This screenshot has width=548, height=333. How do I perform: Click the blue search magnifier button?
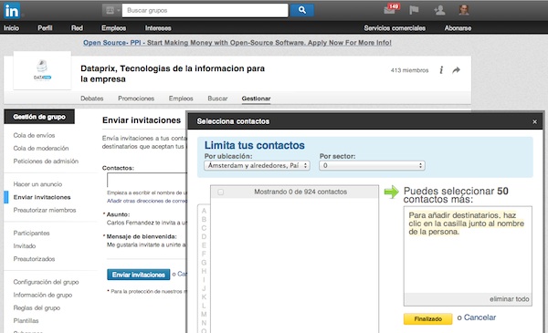click(302, 10)
